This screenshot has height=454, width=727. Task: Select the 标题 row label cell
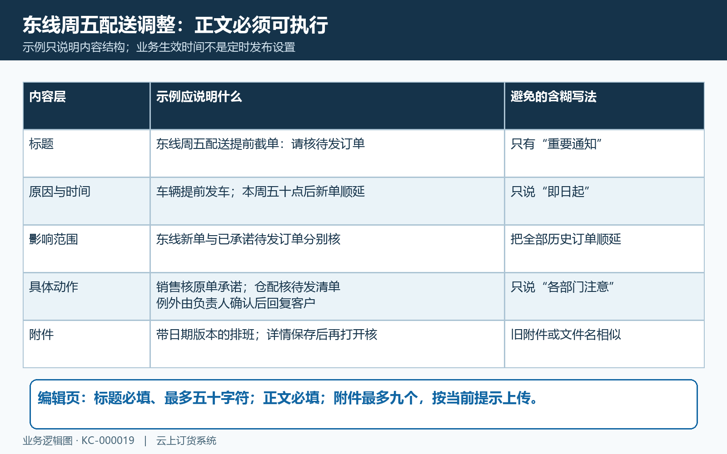click(x=86, y=153)
